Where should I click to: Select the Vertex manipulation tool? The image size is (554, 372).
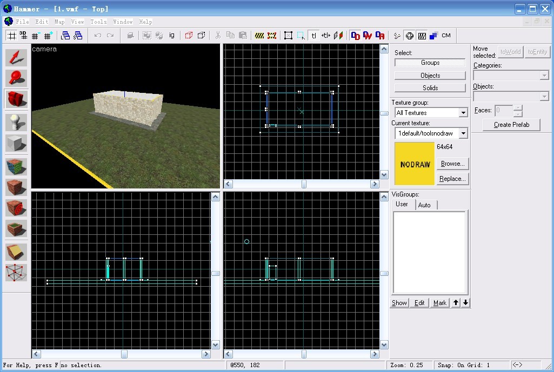(x=16, y=273)
